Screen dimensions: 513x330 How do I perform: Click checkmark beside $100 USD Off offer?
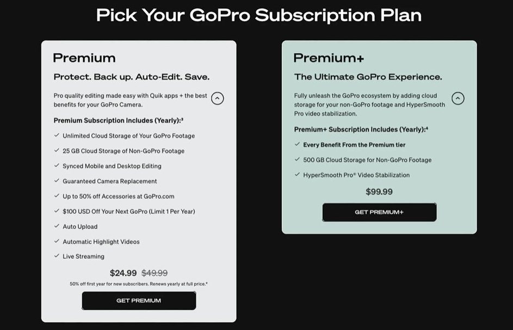click(x=57, y=211)
